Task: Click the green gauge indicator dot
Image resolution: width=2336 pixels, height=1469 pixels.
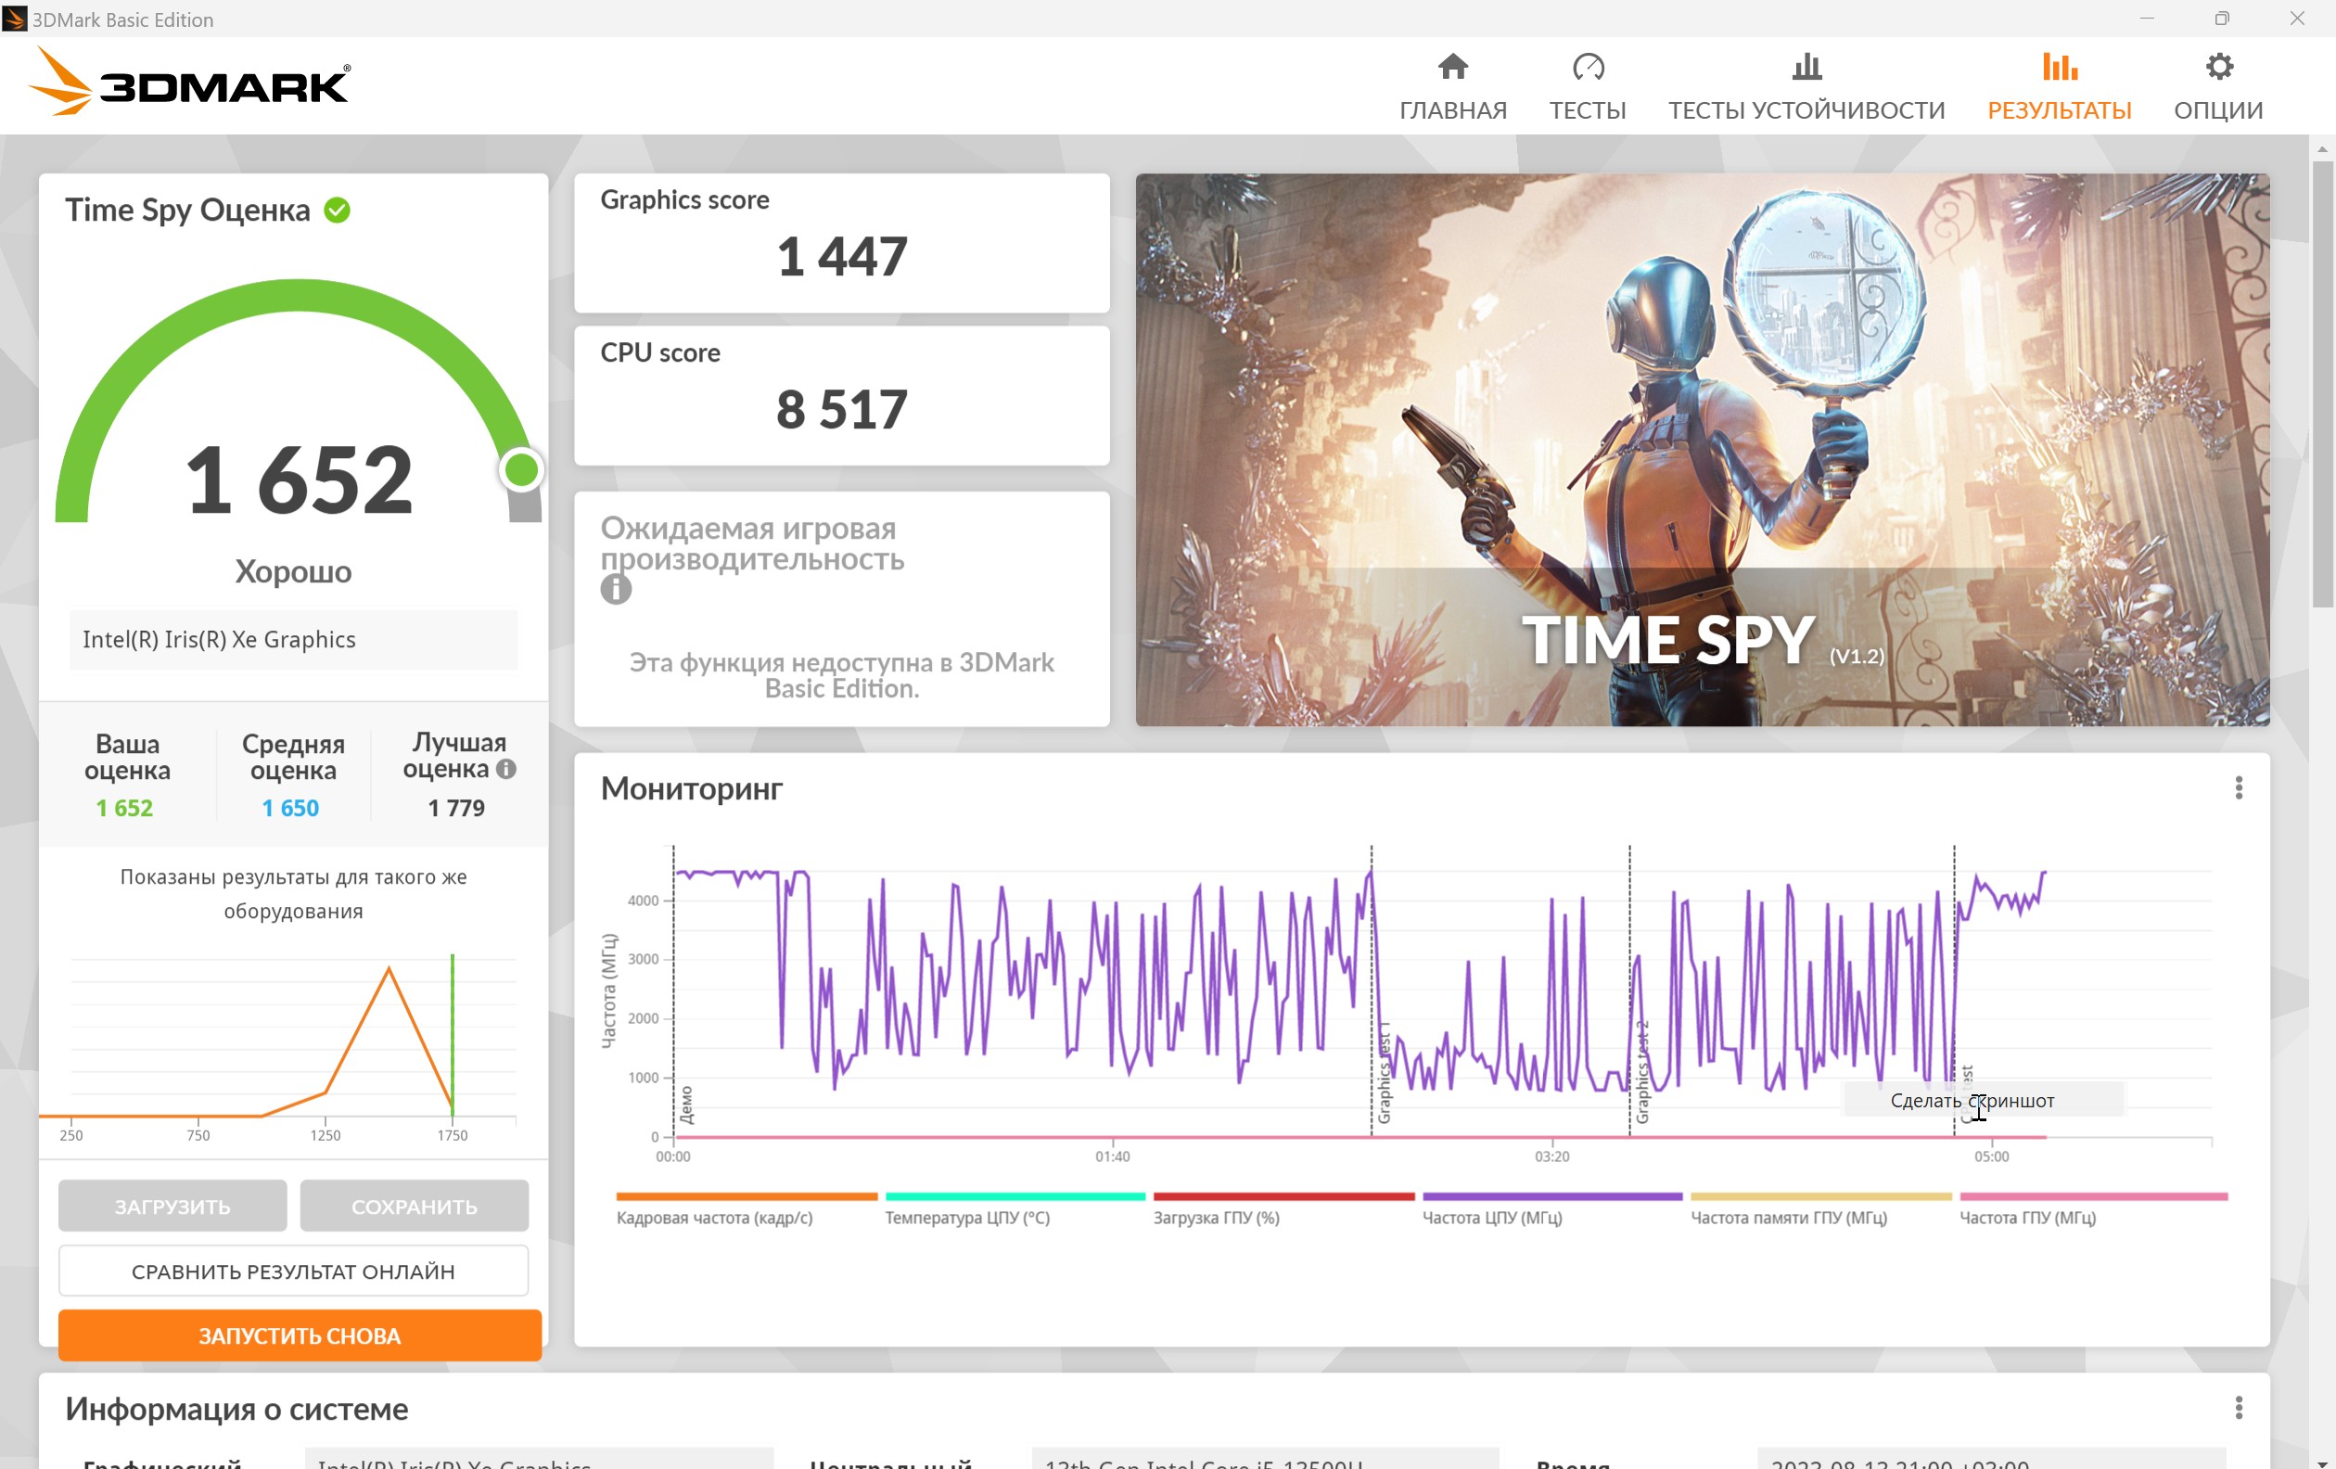Action: (x=522, y=469)
